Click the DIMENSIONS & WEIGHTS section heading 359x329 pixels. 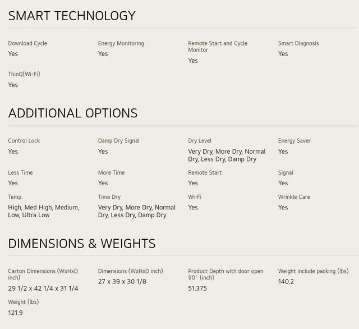[82, 243]
